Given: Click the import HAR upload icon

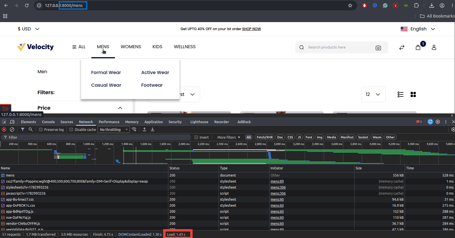Looking at the screenshot, I should tap(144, 129).
